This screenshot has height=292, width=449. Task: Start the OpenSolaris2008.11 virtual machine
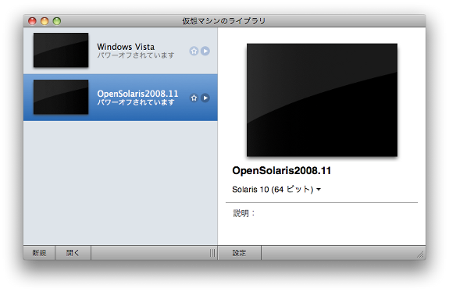(205, 98)
